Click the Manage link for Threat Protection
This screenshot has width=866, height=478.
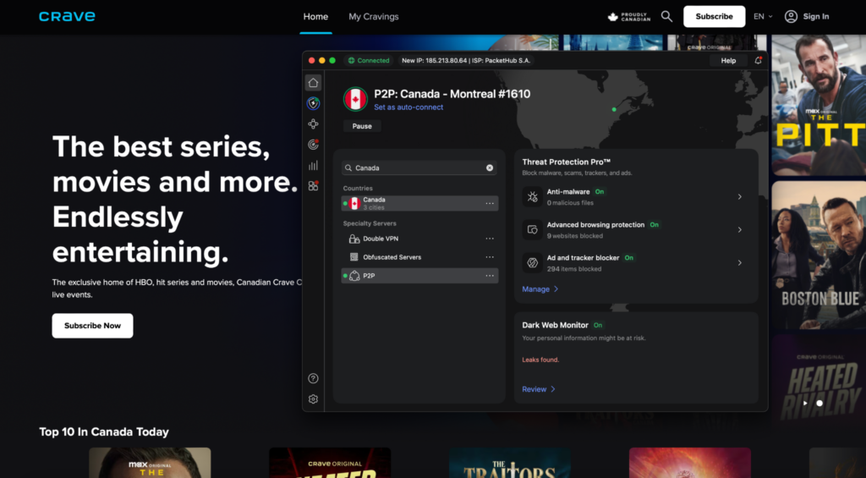click(540, 289)
